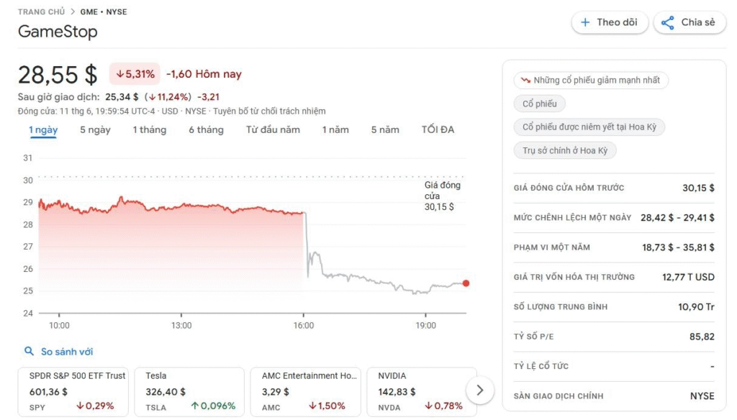This screenshot has width=737, height=420.
Task: Select the 1 ngày time range tab
Action: point(43,130)
